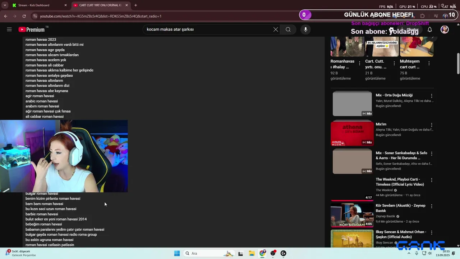This screenshot has height=259, width=460.
Task: Select suggestion 'barbie roman havasi'
Action: (42, 214)
